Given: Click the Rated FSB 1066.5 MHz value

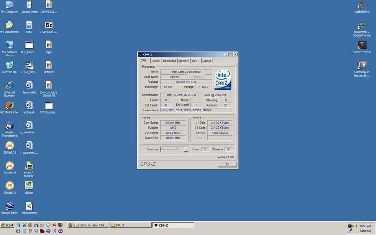Looking at the screenshot, I should tap(173, 138).
